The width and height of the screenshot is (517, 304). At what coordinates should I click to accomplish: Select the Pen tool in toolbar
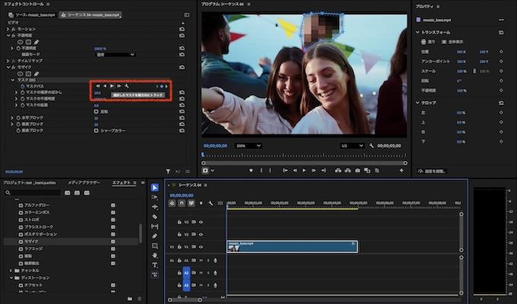click(155, 236)
